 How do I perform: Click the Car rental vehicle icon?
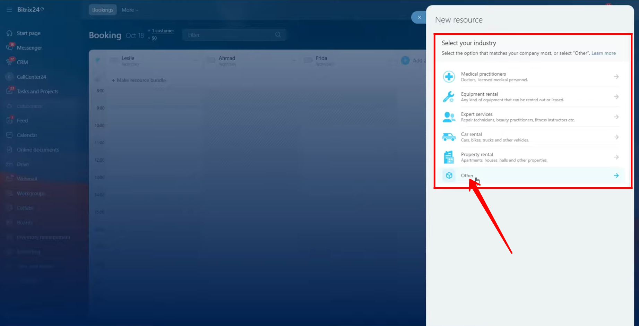pos(449,137)
